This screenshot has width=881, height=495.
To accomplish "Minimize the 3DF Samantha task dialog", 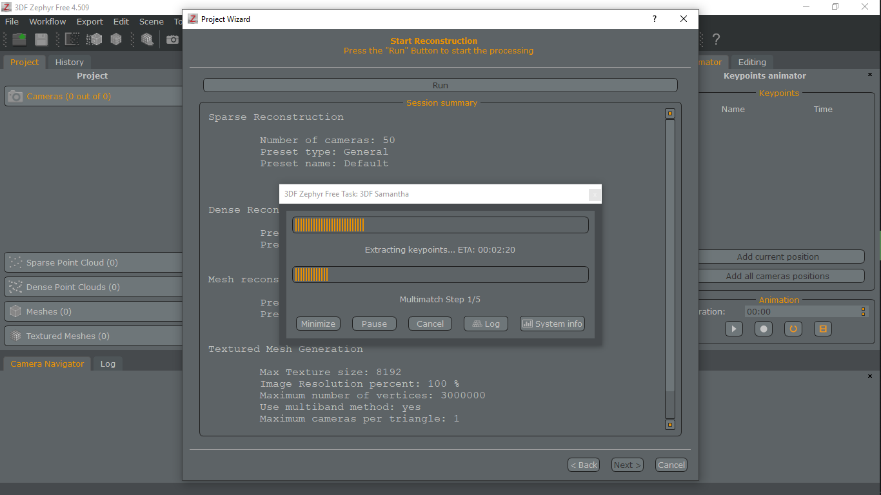I will coord(318,324).
